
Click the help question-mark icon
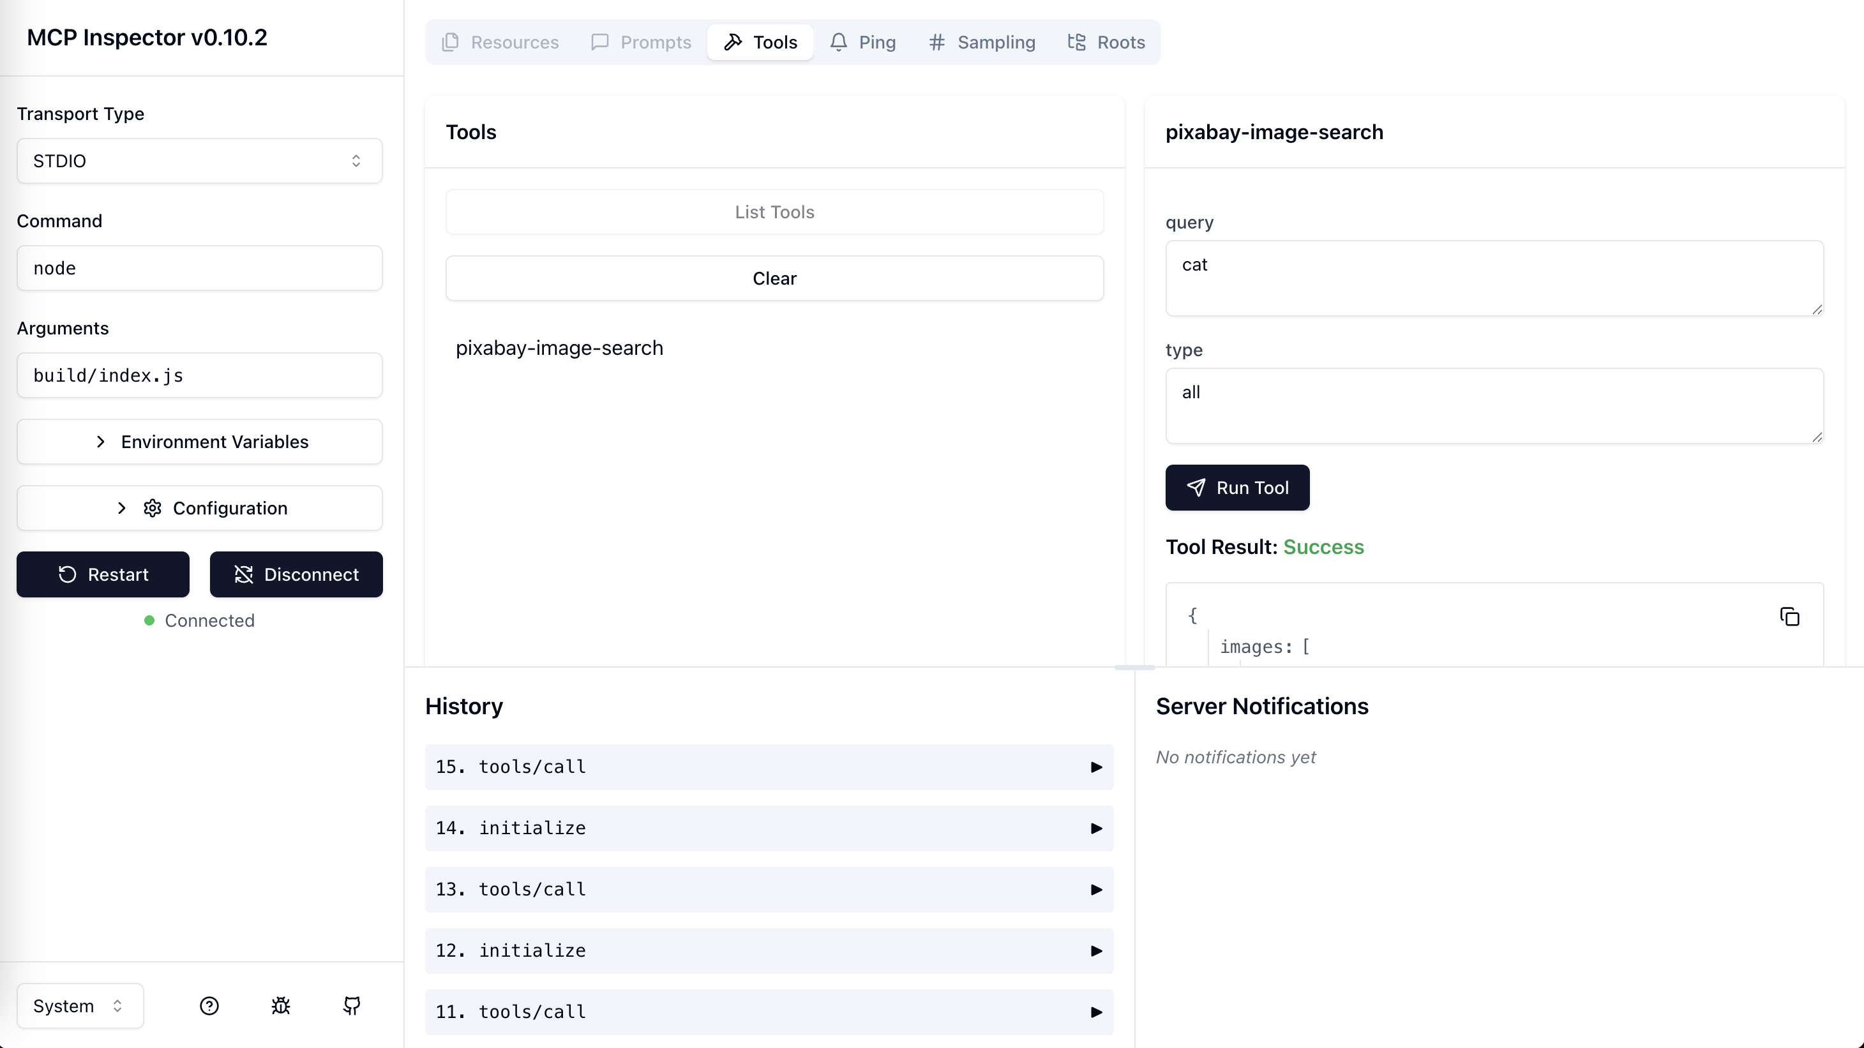click(x=209, y=1005)
